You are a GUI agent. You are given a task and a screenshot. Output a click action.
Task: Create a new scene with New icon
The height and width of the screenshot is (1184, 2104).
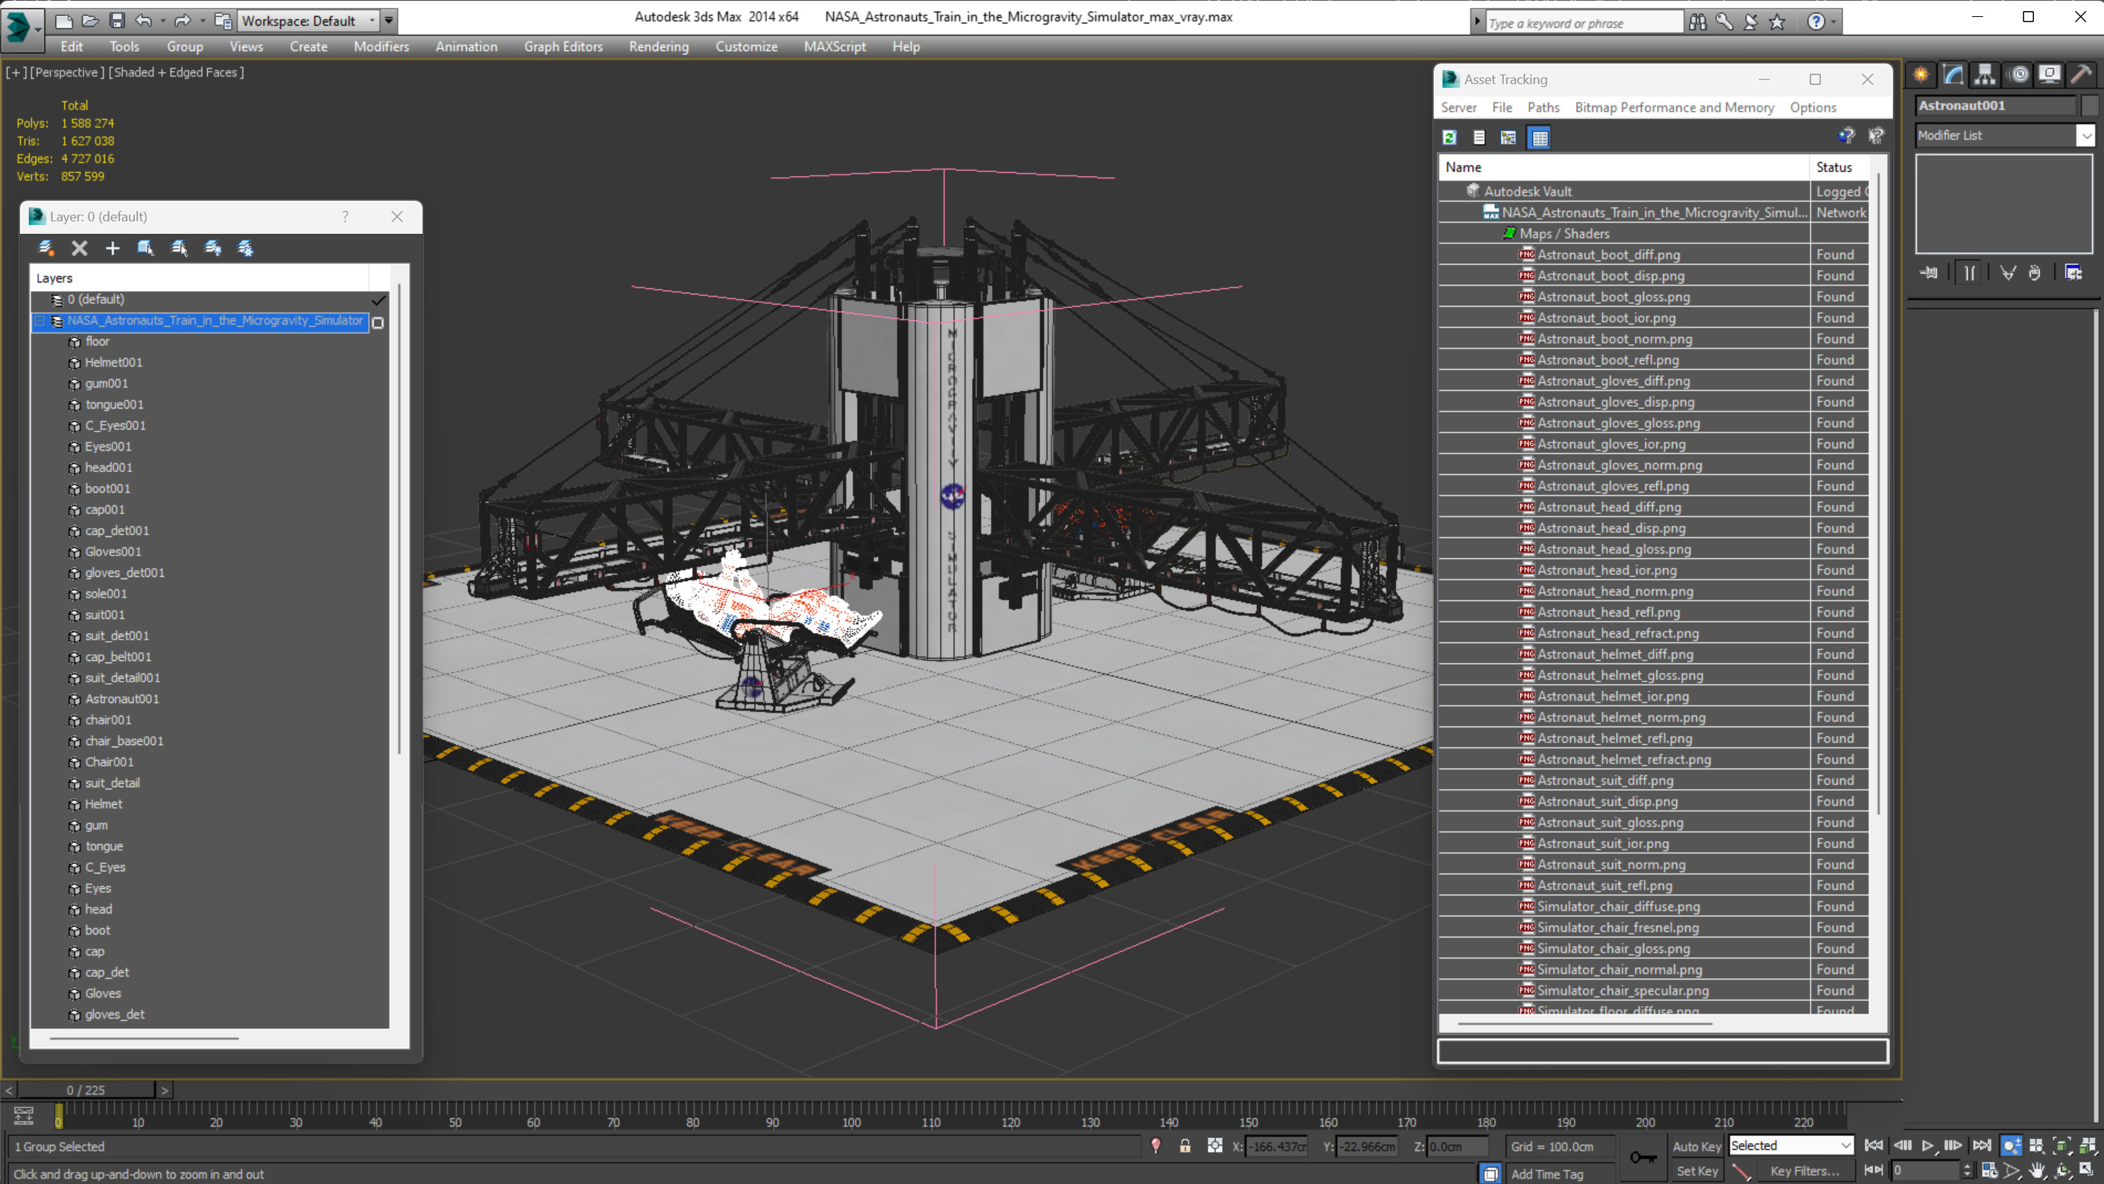click(63, 21)
